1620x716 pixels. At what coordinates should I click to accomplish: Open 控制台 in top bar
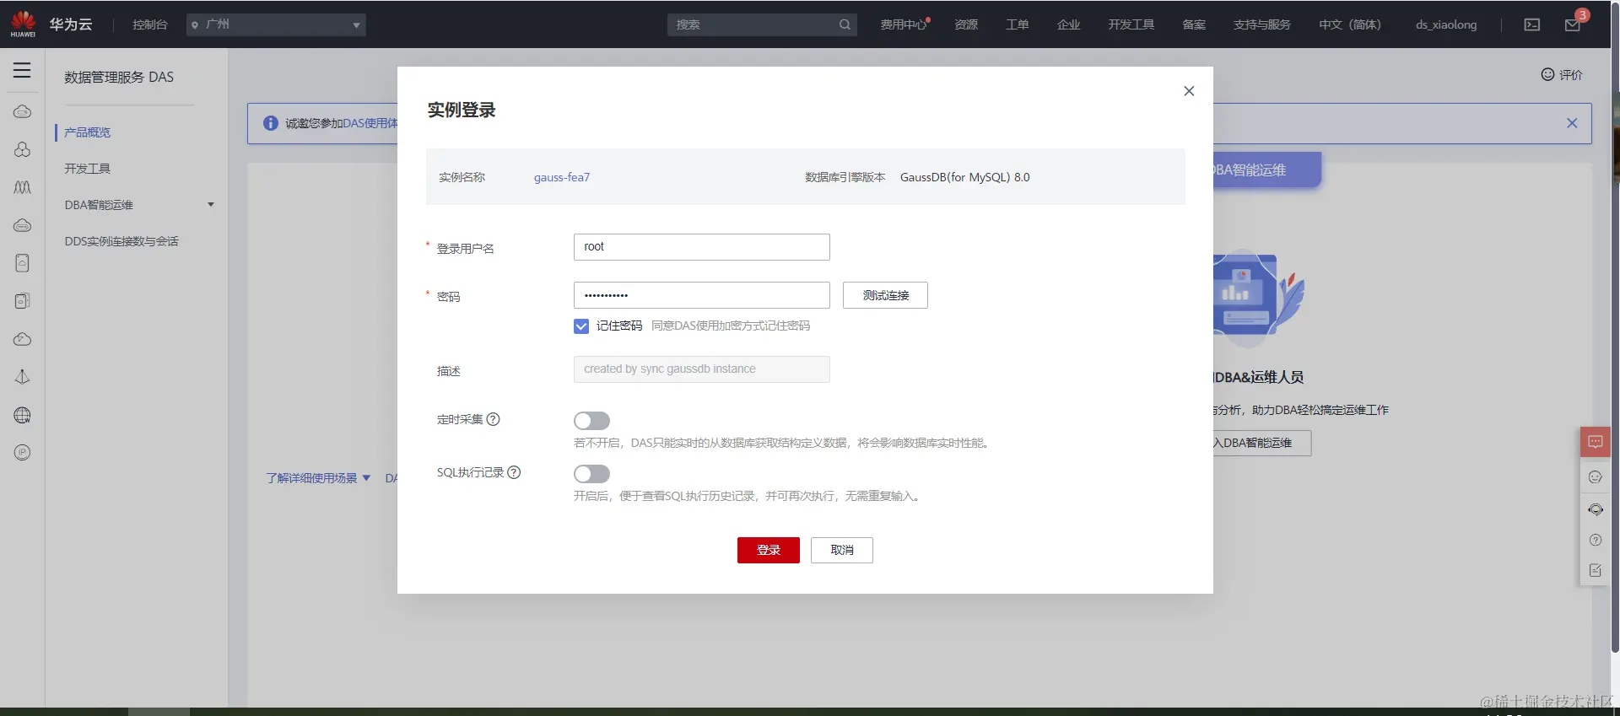pos(149,24)
